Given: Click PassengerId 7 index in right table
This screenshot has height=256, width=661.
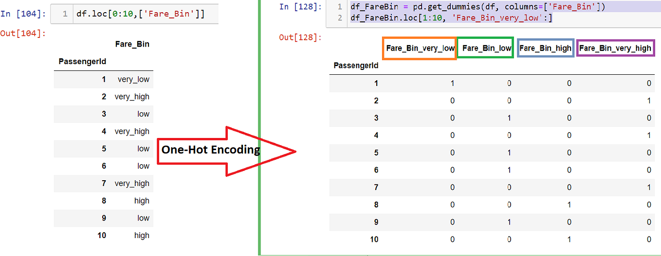Looking at the screenshot, I should (376, 188).
